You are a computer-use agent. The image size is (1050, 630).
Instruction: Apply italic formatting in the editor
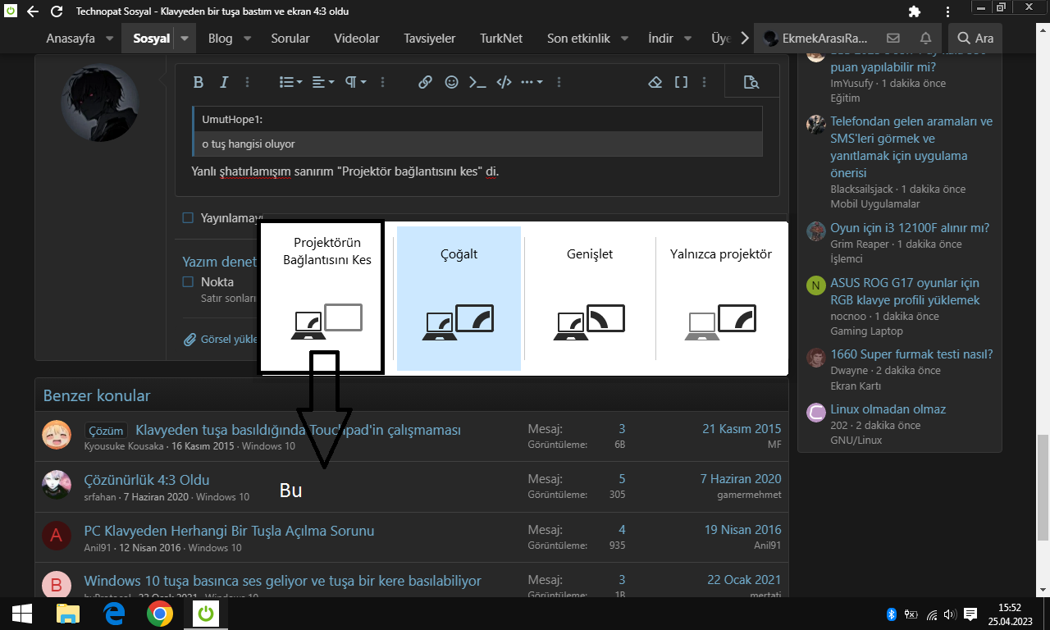pyautogui.click(x=223, y=82)
